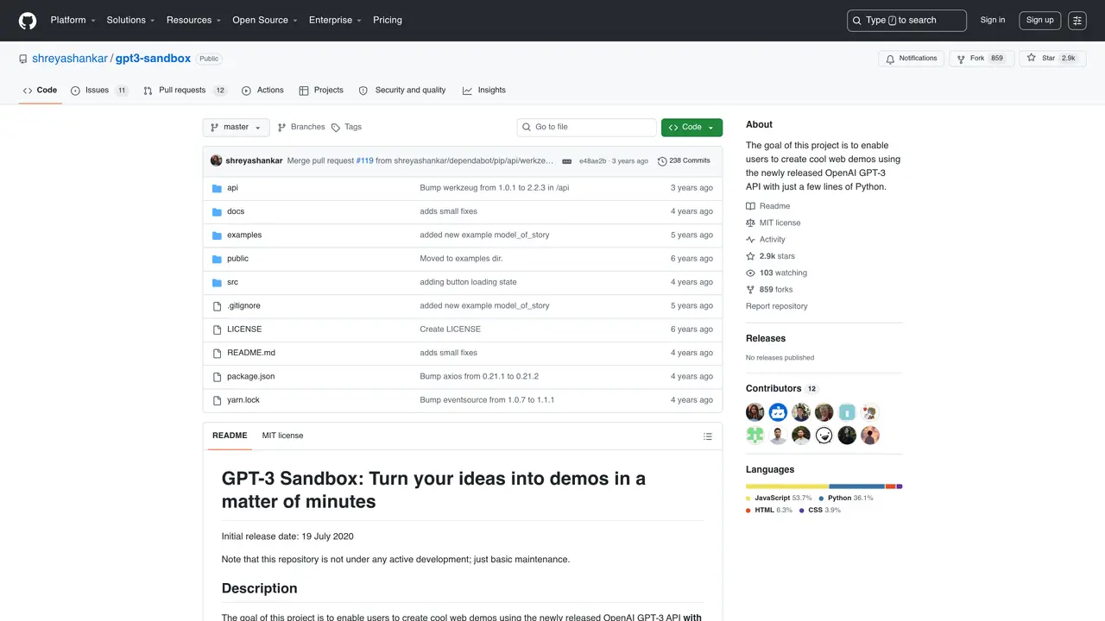Viewport: 1105px width, 621px height.
Task: Switch to the Insights tab
Action: click(x=484, y=91)
